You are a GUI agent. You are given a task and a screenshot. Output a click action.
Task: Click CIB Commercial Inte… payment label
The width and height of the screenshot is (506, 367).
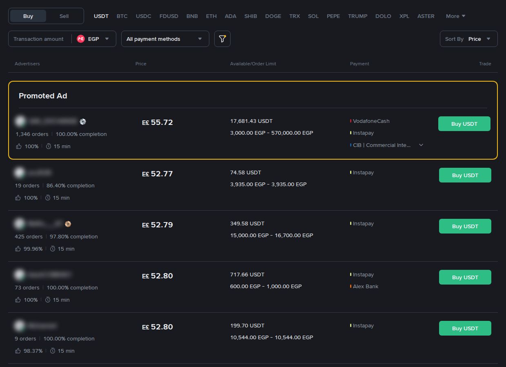382,145
